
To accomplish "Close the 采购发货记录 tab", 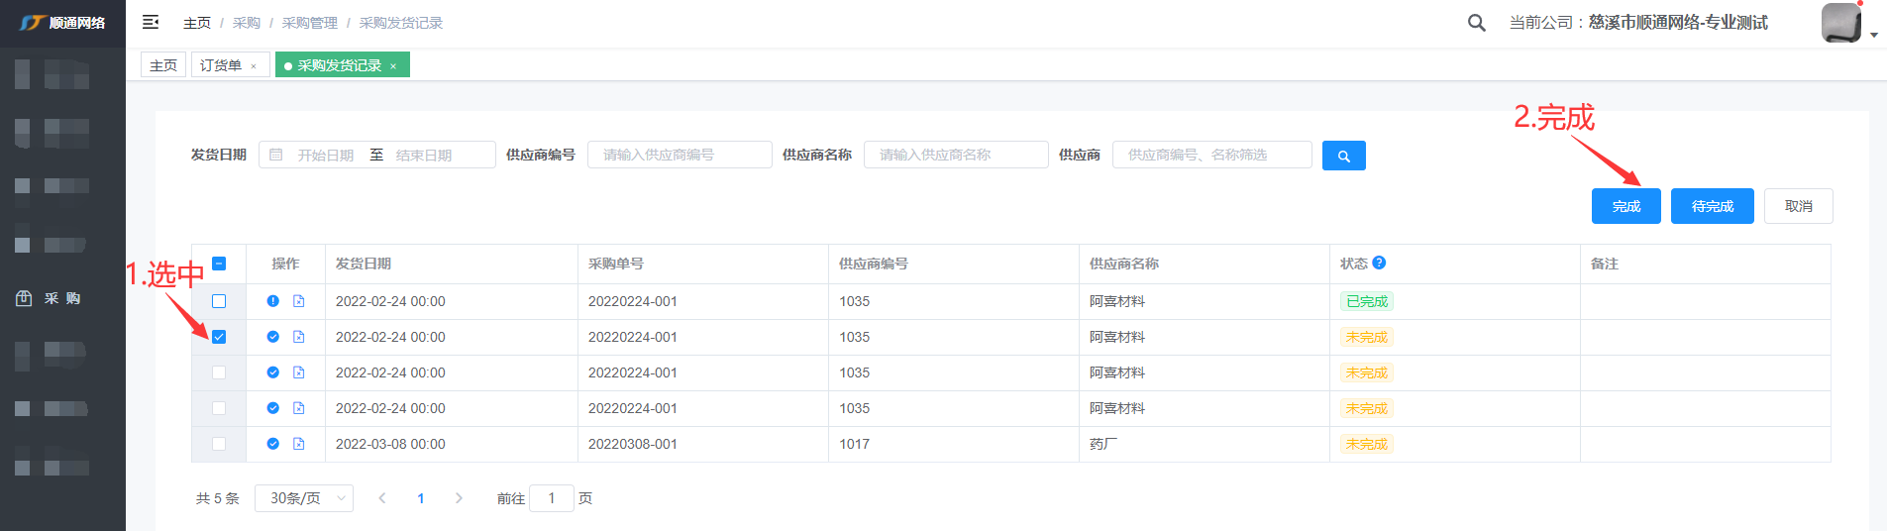I will 393,66.
